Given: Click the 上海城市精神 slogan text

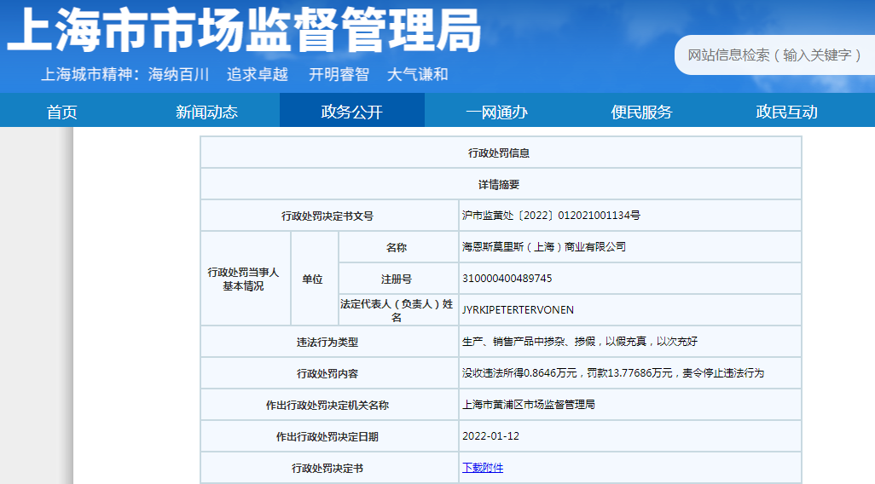Looking at the screenshot, I should (245, 74).
